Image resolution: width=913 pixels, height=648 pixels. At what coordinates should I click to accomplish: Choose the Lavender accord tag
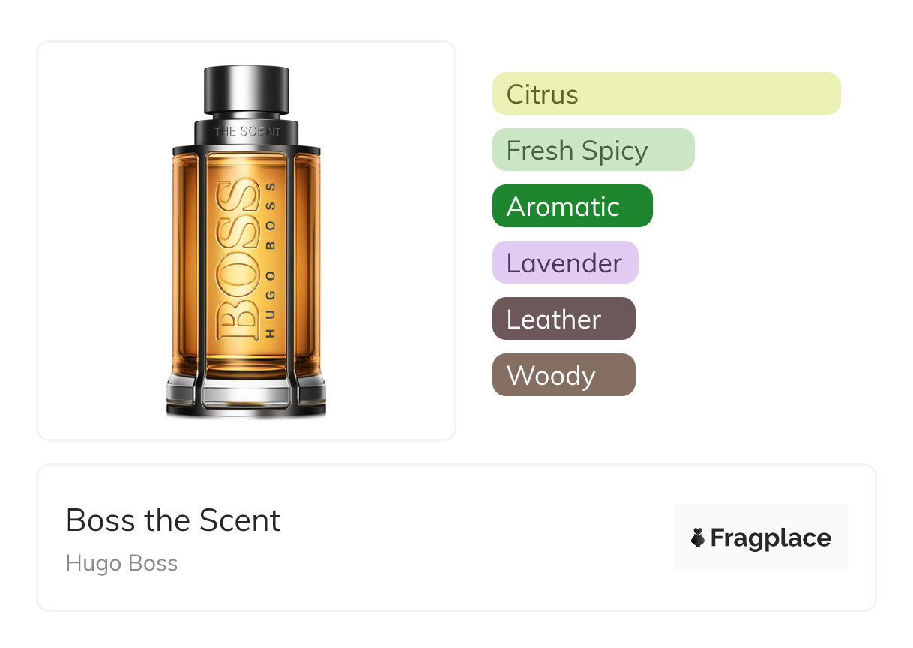coord(565,262)
